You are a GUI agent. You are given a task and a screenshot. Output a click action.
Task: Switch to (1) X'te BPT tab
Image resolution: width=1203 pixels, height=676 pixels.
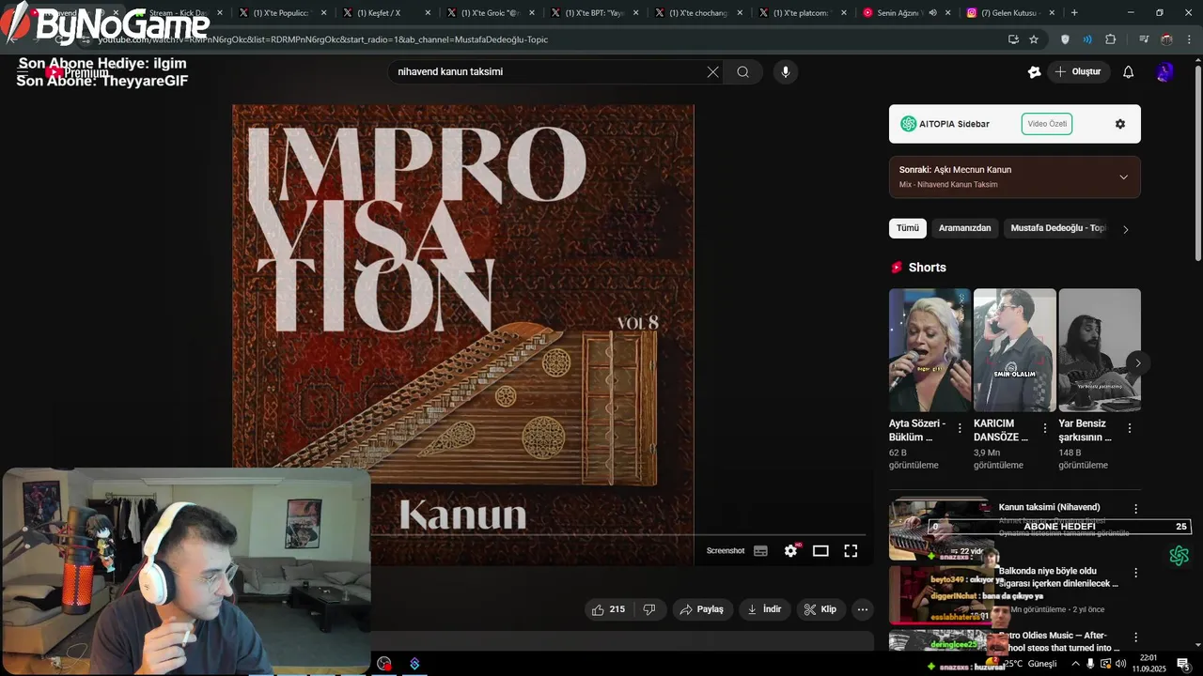click(x=595, y=13)
